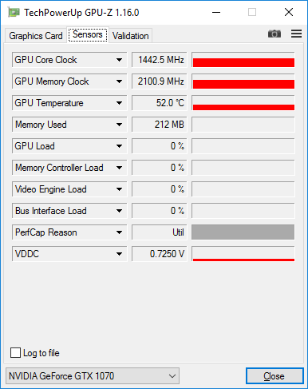Minimize the GPU-Z window
The image size is (308, 389).
click(216, 12)
